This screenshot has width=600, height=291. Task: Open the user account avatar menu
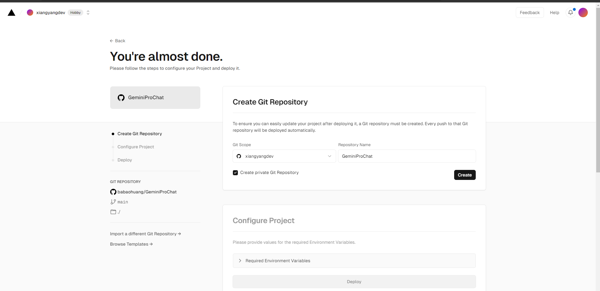point(583,13)
